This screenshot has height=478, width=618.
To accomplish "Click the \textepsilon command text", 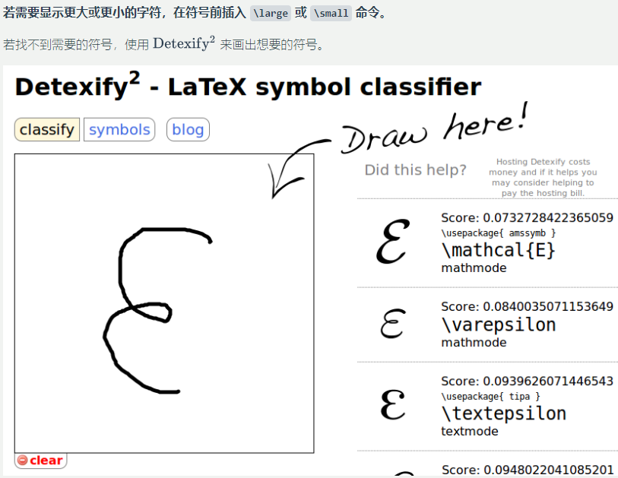I will click(504, 413).
